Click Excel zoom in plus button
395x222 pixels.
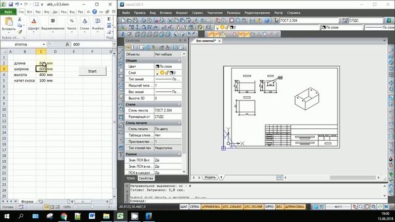coord(109,207)
